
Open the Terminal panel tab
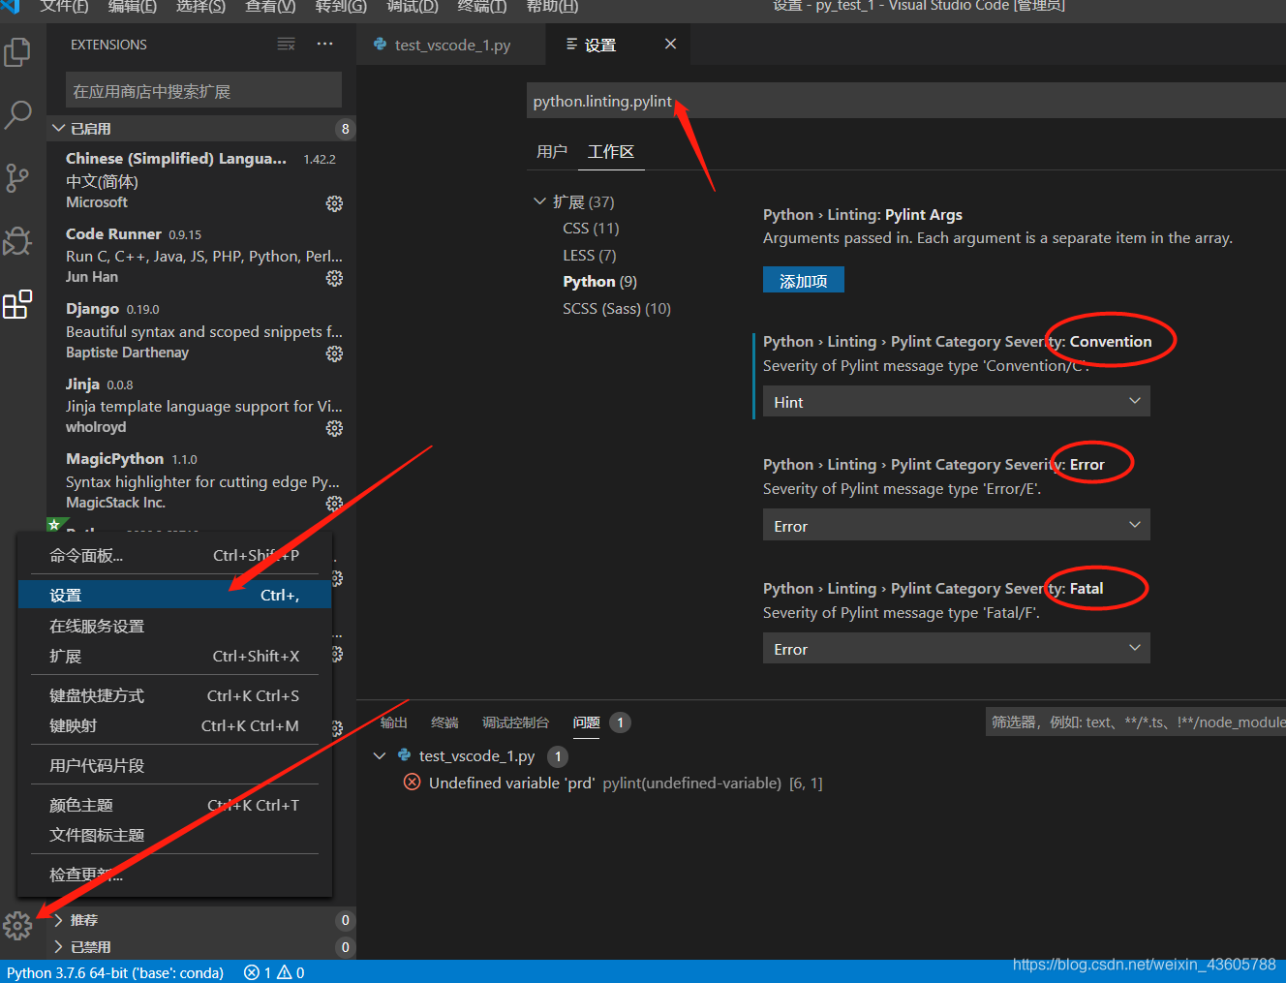click(444, 722)
